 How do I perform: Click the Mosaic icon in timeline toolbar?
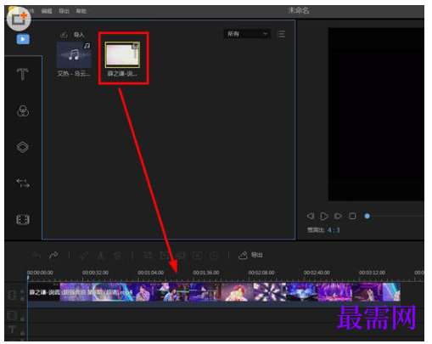point(181,256)
